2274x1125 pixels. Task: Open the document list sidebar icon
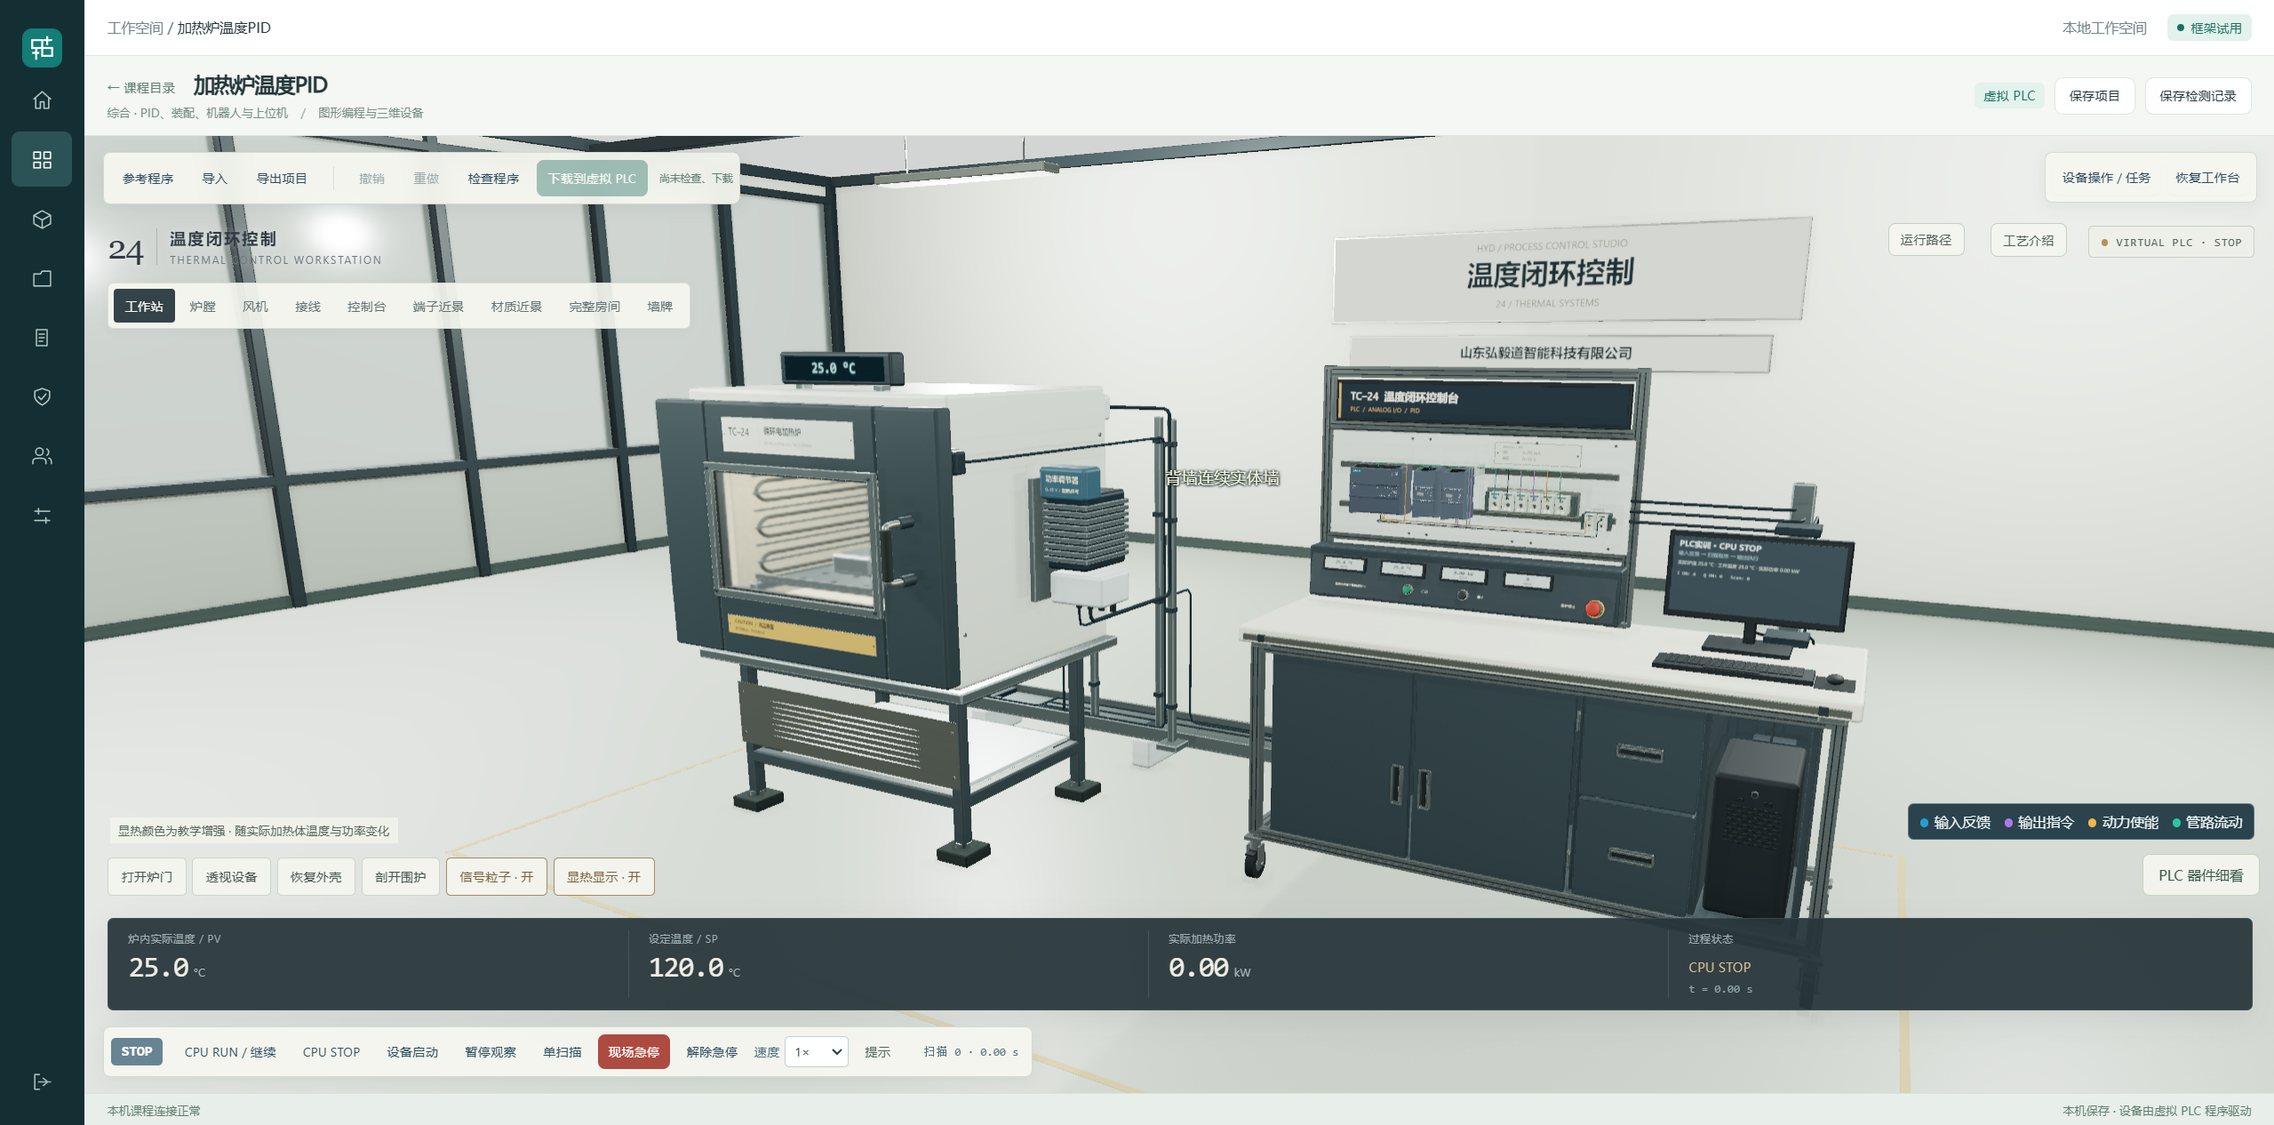pyautogui.click(x=42, y=338)
